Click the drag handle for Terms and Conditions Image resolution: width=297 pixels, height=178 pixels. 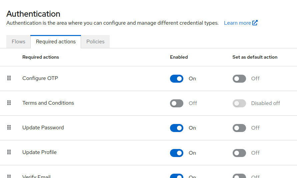pos(9,103)
